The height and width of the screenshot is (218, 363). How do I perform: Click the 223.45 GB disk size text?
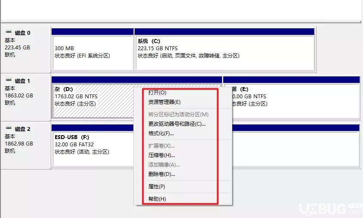click(17, 48)
